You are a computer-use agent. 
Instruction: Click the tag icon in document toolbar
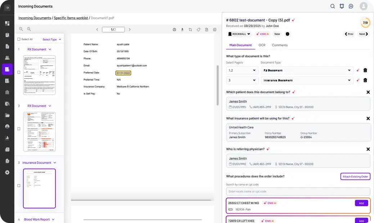coord(198,29)
